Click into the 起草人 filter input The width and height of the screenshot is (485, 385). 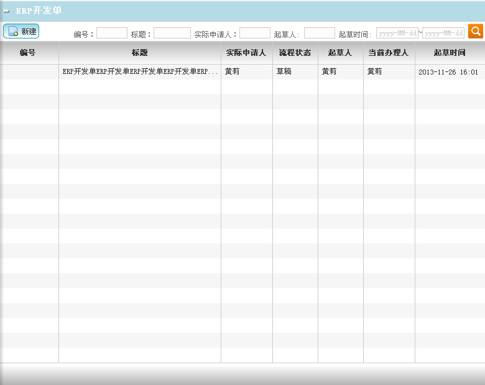pyautogui.click(x=319, y=33)
